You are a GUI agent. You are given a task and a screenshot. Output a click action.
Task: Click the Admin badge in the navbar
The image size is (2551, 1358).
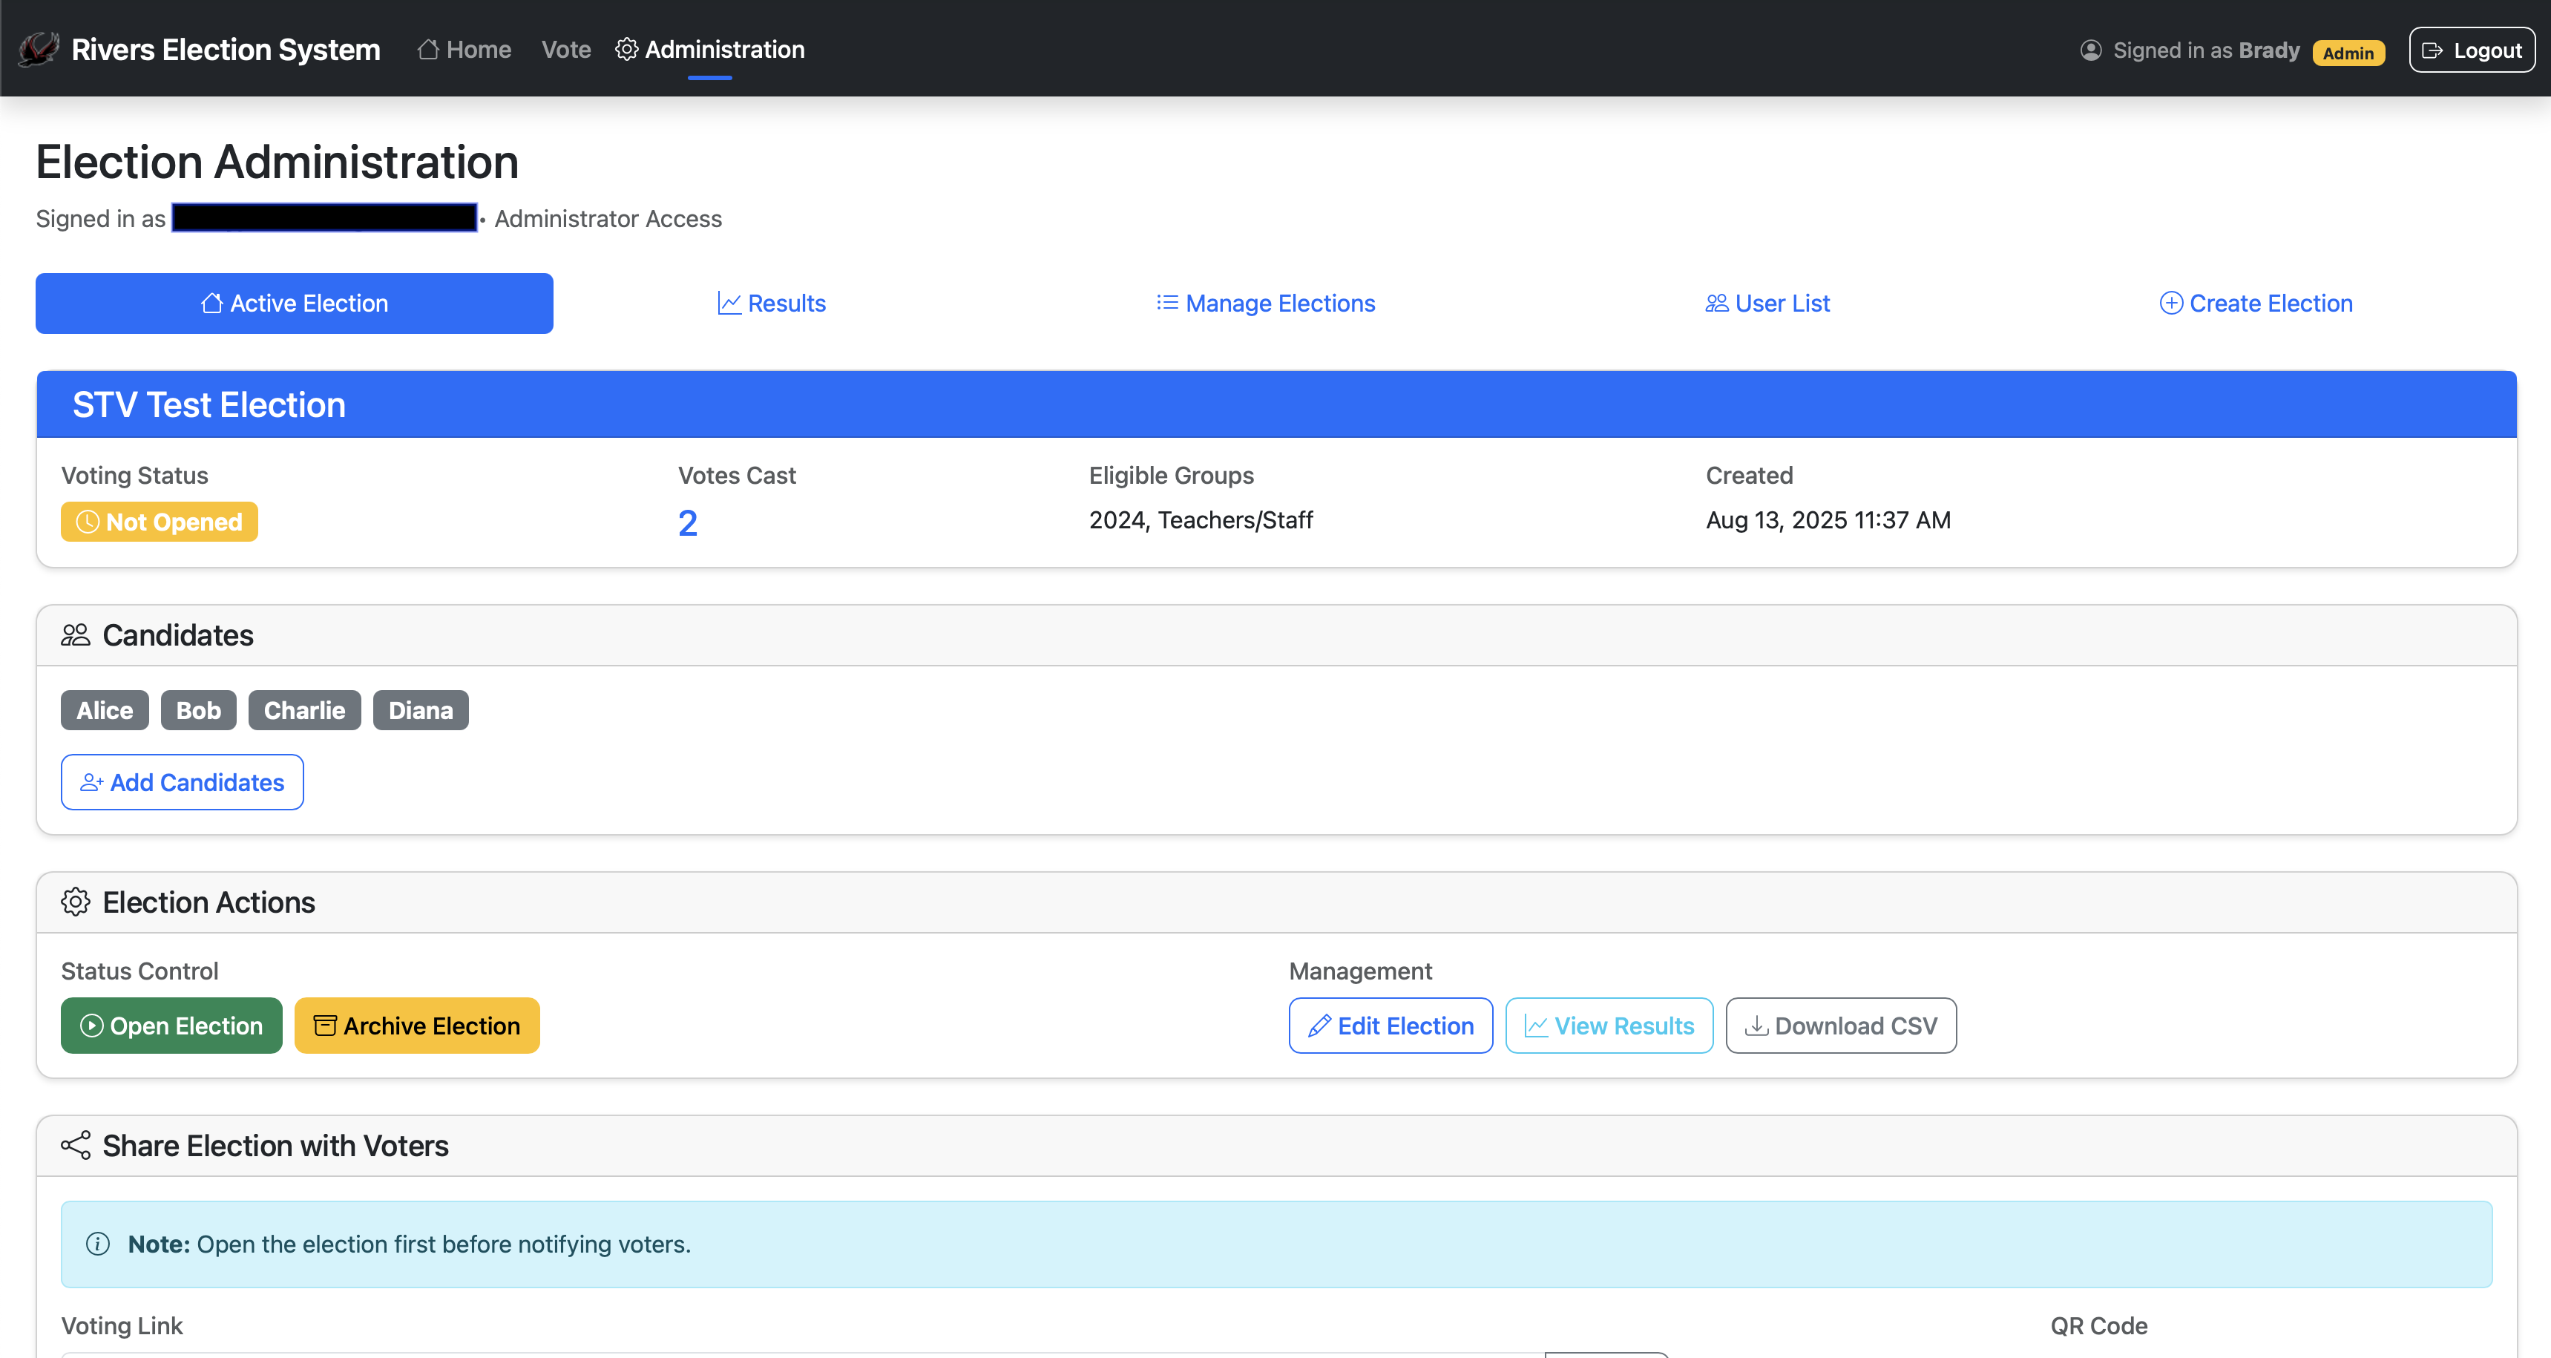coord(2348,53)
